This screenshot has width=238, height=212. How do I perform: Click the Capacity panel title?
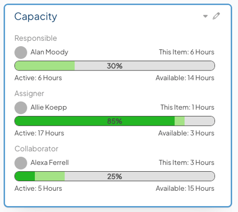click(x=35, y=17)
